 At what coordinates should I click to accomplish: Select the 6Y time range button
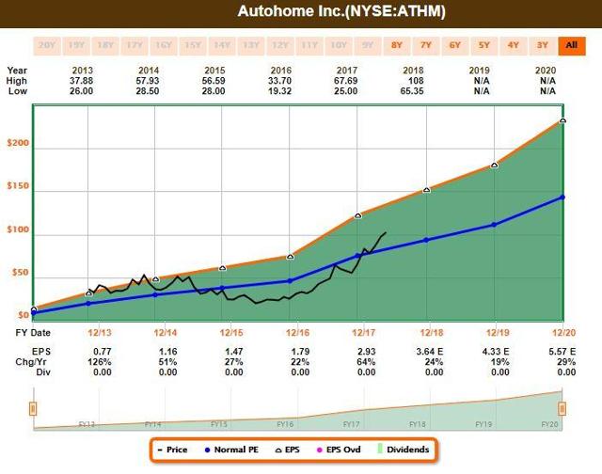(x=455, y=46)
